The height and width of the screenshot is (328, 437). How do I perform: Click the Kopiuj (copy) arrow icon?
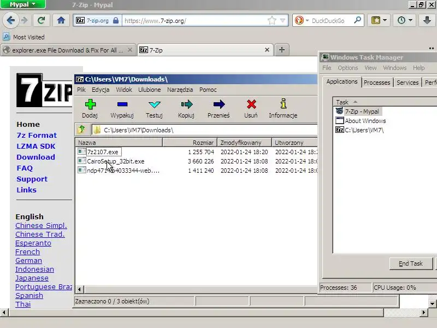tap(186, 104)
